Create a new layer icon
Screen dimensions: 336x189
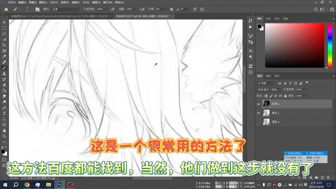(323, 178)
